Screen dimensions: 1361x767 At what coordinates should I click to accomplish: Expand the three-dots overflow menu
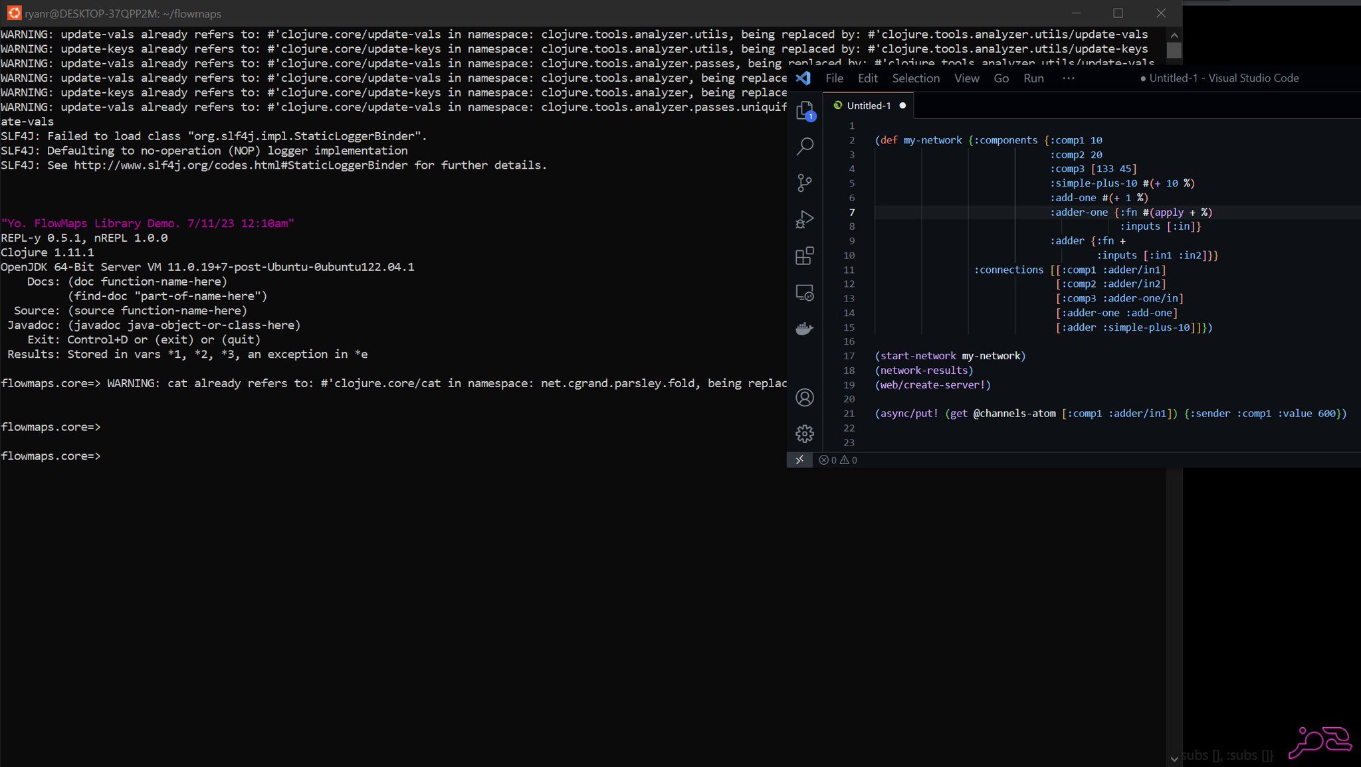(1068, 78)
